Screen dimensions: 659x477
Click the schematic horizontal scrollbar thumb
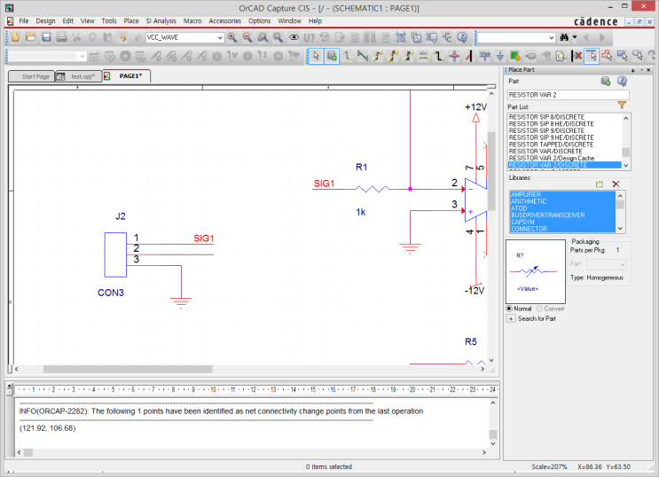point(128,370)
